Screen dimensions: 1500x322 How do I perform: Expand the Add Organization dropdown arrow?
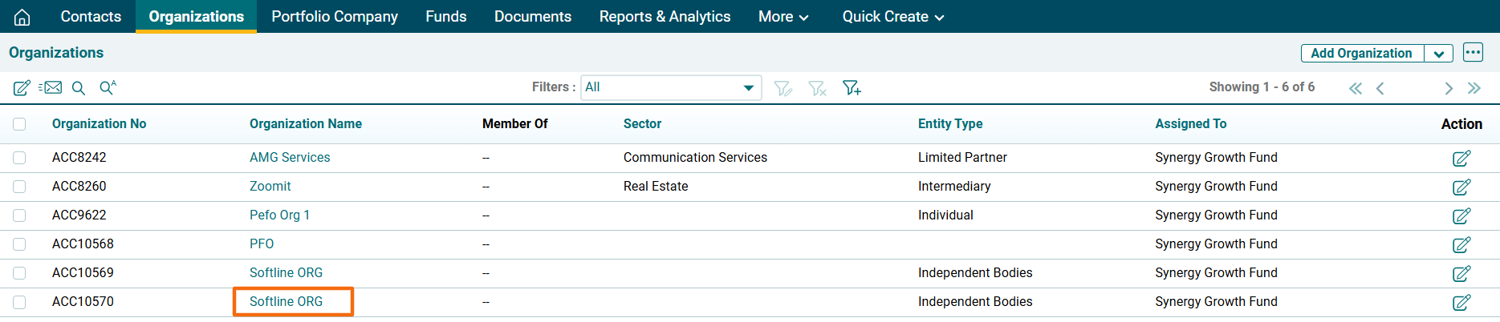tap(1438, 54)
